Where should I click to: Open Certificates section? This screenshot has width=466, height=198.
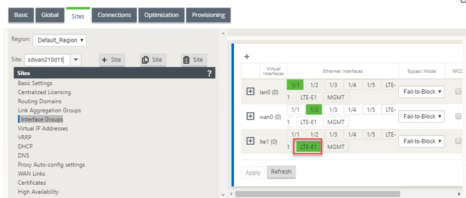(32, 182)
